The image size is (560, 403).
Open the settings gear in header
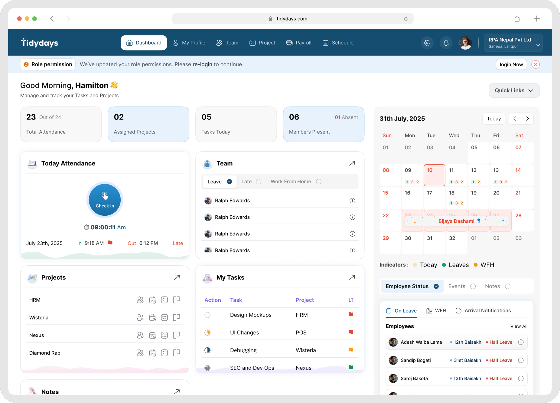coord(427,43)
